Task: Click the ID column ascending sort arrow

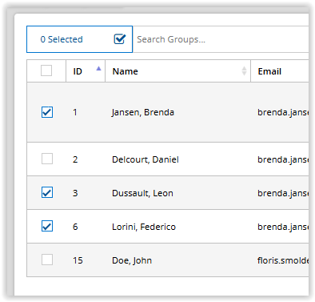Action: [x=98, y=69]
